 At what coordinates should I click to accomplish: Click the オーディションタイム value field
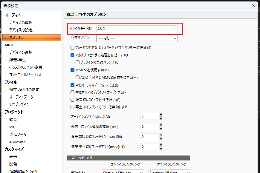(x=150, y=116)
